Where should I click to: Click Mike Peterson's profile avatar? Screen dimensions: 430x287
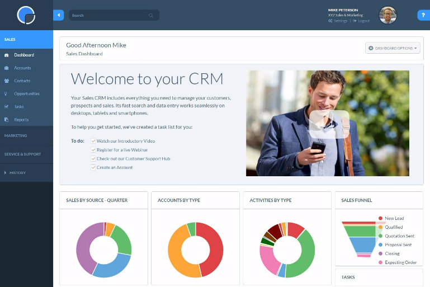[388, 15]
